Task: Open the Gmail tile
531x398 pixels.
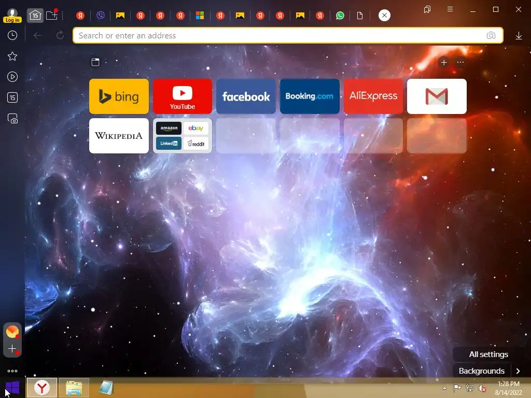Action: tap(437, 96)
